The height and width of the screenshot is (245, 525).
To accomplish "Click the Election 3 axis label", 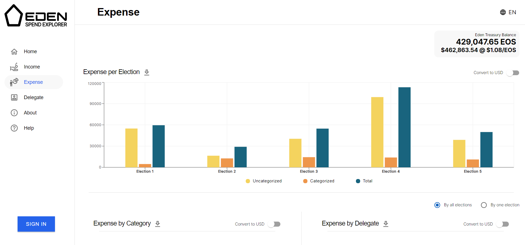I will 309,171.
